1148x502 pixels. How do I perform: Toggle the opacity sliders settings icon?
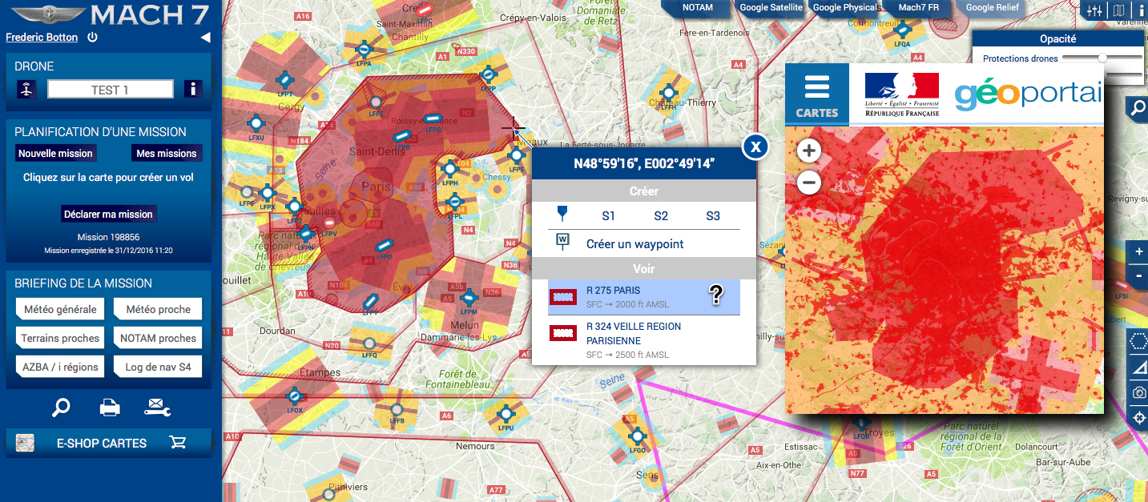1094,10
